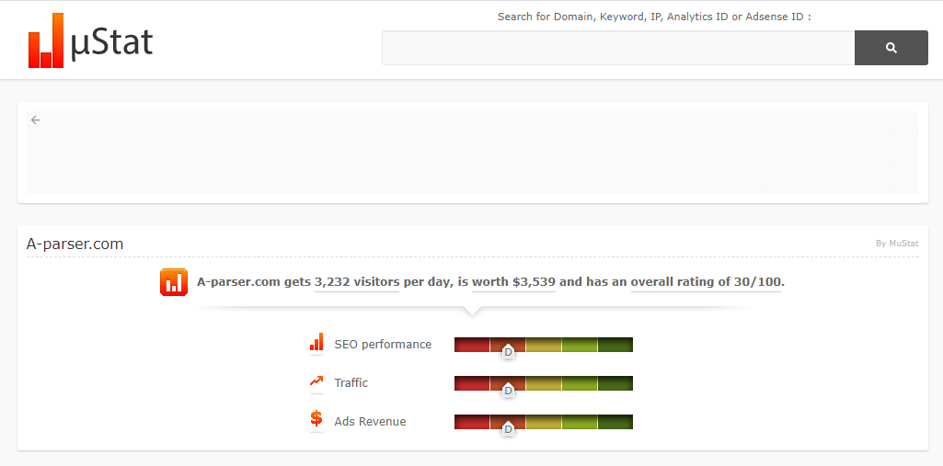Click the A-parser.com heading
The height and width of the screenshot is (466, 943).
[x=75, y=244]
